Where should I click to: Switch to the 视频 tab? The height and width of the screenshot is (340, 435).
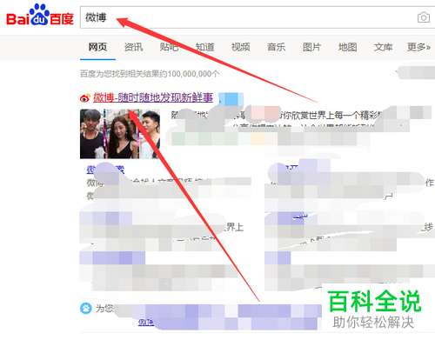point(240,47)
